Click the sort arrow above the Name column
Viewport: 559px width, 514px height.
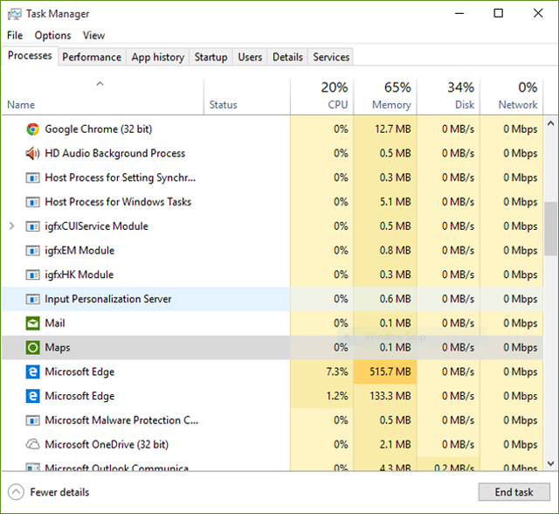click(100, 84)
